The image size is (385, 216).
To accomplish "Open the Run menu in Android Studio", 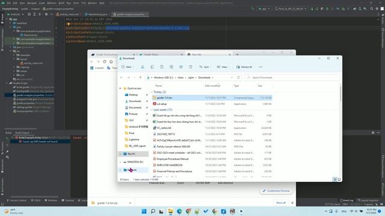I will [x=69, y=3].
